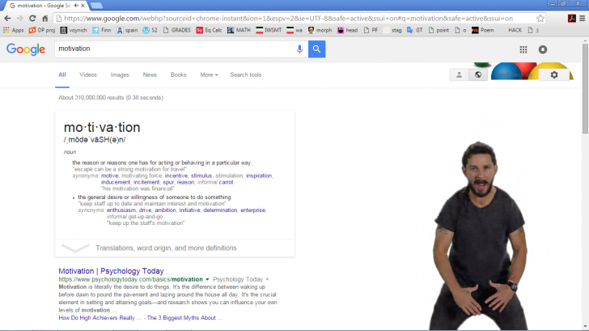This screenshot has height=331, width=589.
Task: Click the browser address bar URL
Action: (288, 19)
